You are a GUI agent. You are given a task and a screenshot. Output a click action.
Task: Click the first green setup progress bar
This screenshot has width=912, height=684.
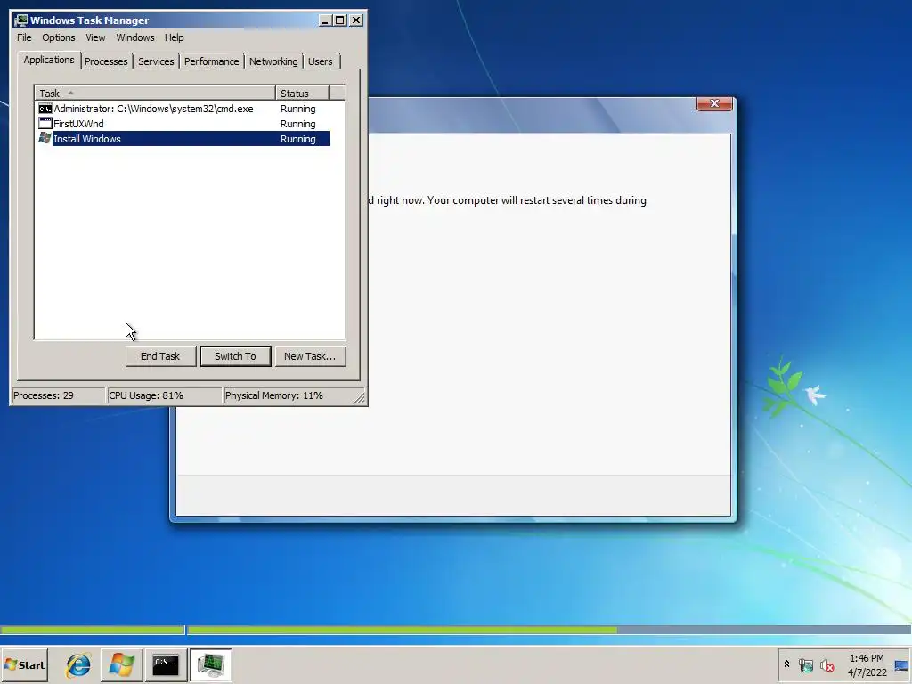pyautogui.click(x=92, y=630)
